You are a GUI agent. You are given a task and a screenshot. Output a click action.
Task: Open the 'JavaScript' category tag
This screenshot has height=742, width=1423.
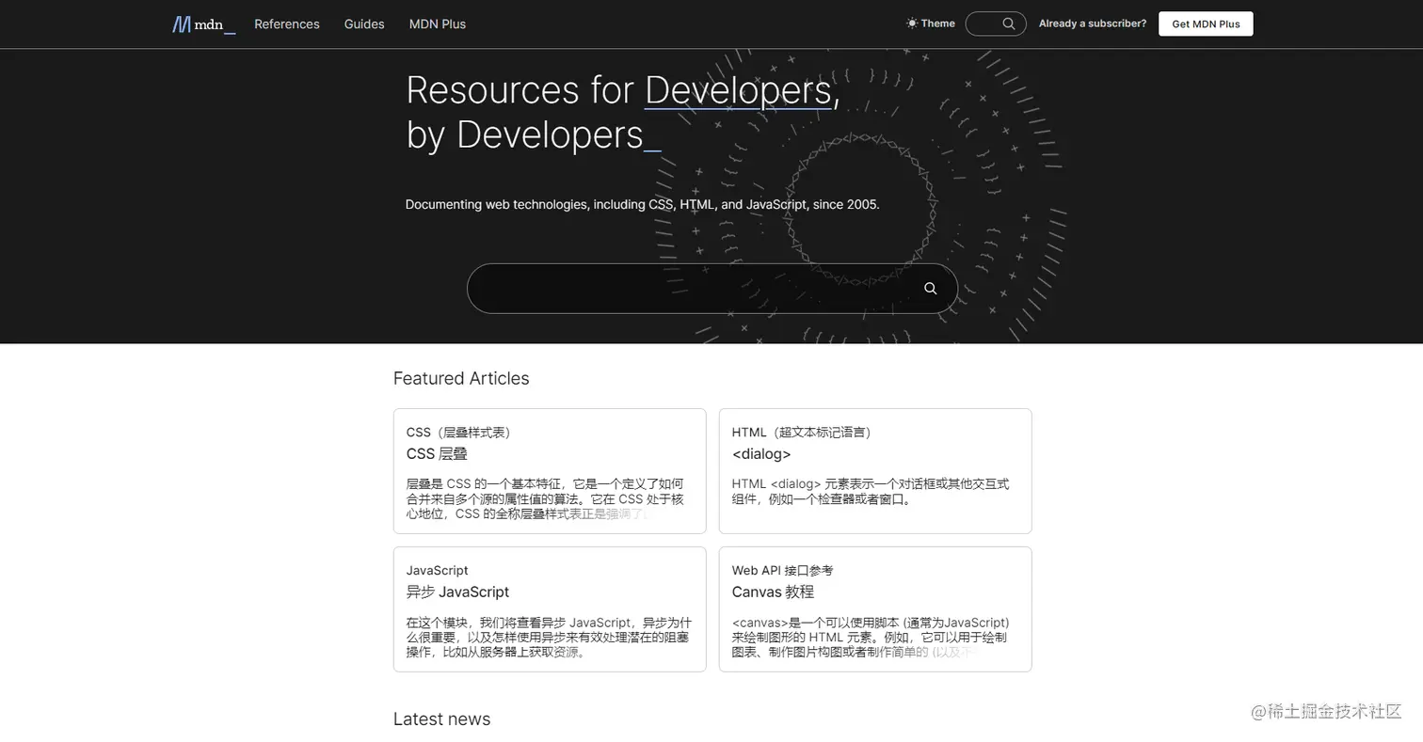tap(437, 571)
